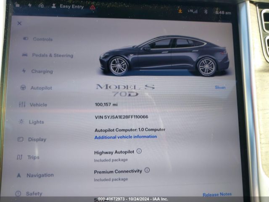Tap the software download arrow icon
269x202 pixels.
pos(180,11)
